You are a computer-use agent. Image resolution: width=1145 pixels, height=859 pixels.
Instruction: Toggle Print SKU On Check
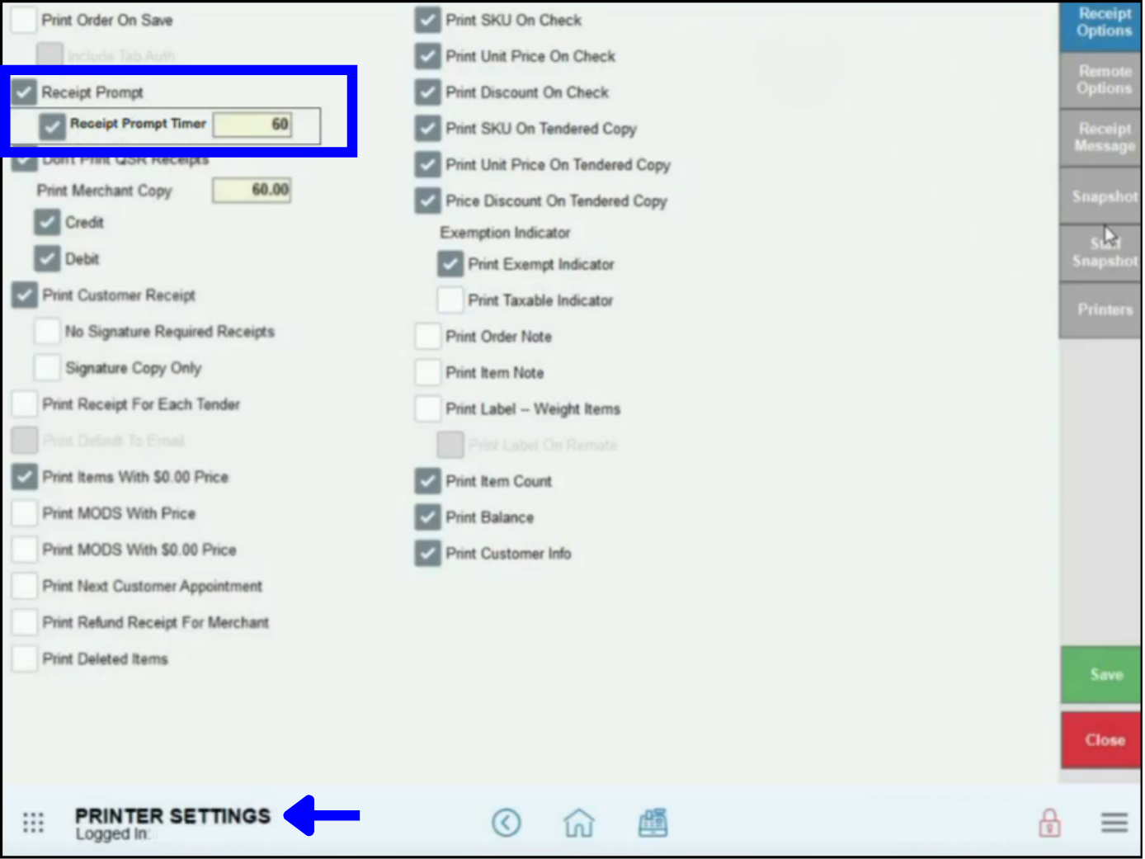(427, 20)
